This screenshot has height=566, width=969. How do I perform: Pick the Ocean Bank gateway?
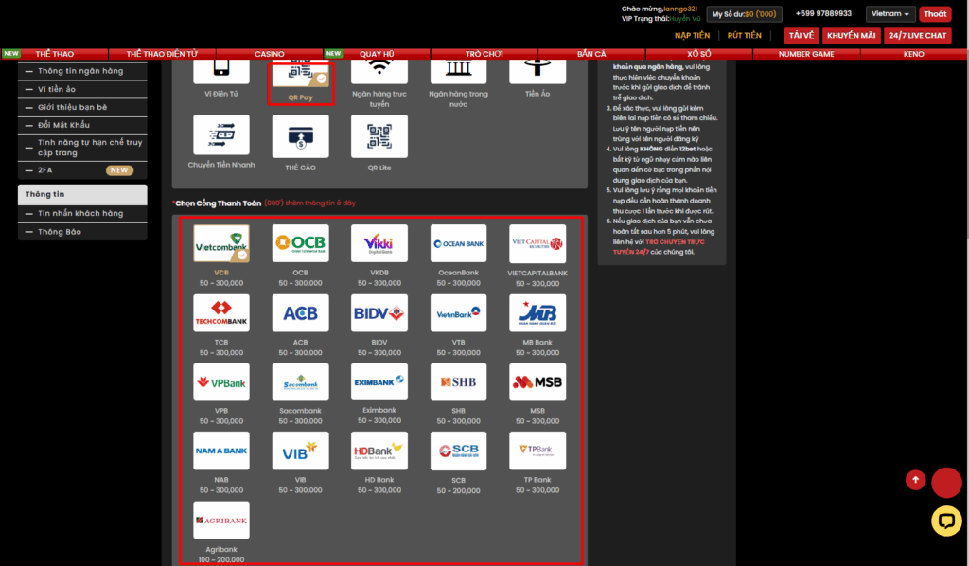459,243
